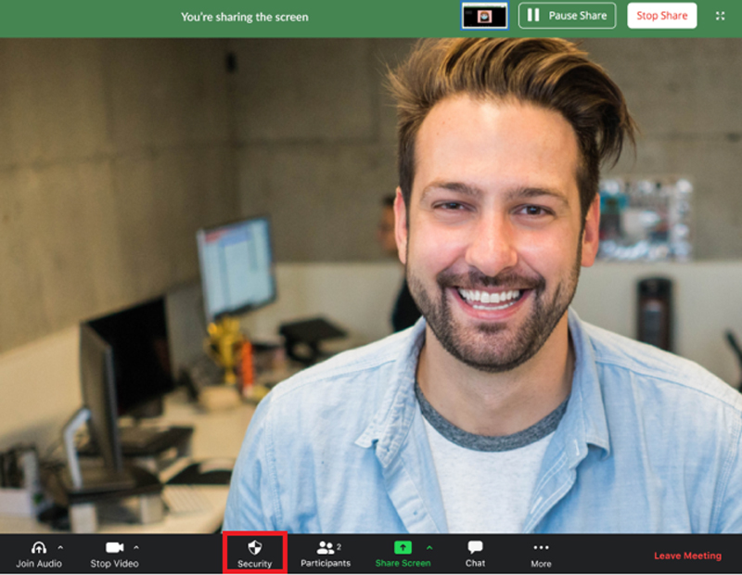Screen dimensions: 742x575
Task: Open the More three-dots menu
Action: [x=541, y=547]
